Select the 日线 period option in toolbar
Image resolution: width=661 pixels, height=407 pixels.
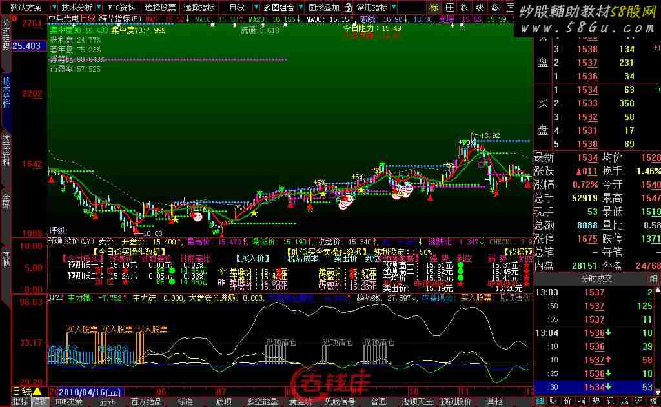[x=237, y=8]
